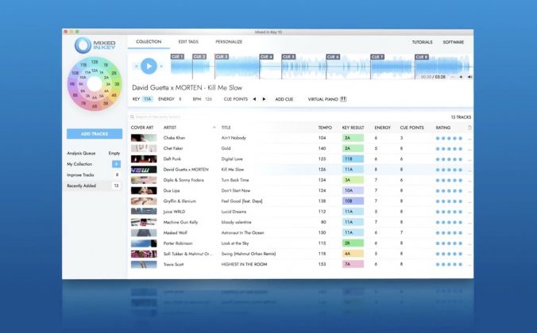Go to next cue point arrow
The width and height of the screenshot is (537, 333).
pos(265,99)
